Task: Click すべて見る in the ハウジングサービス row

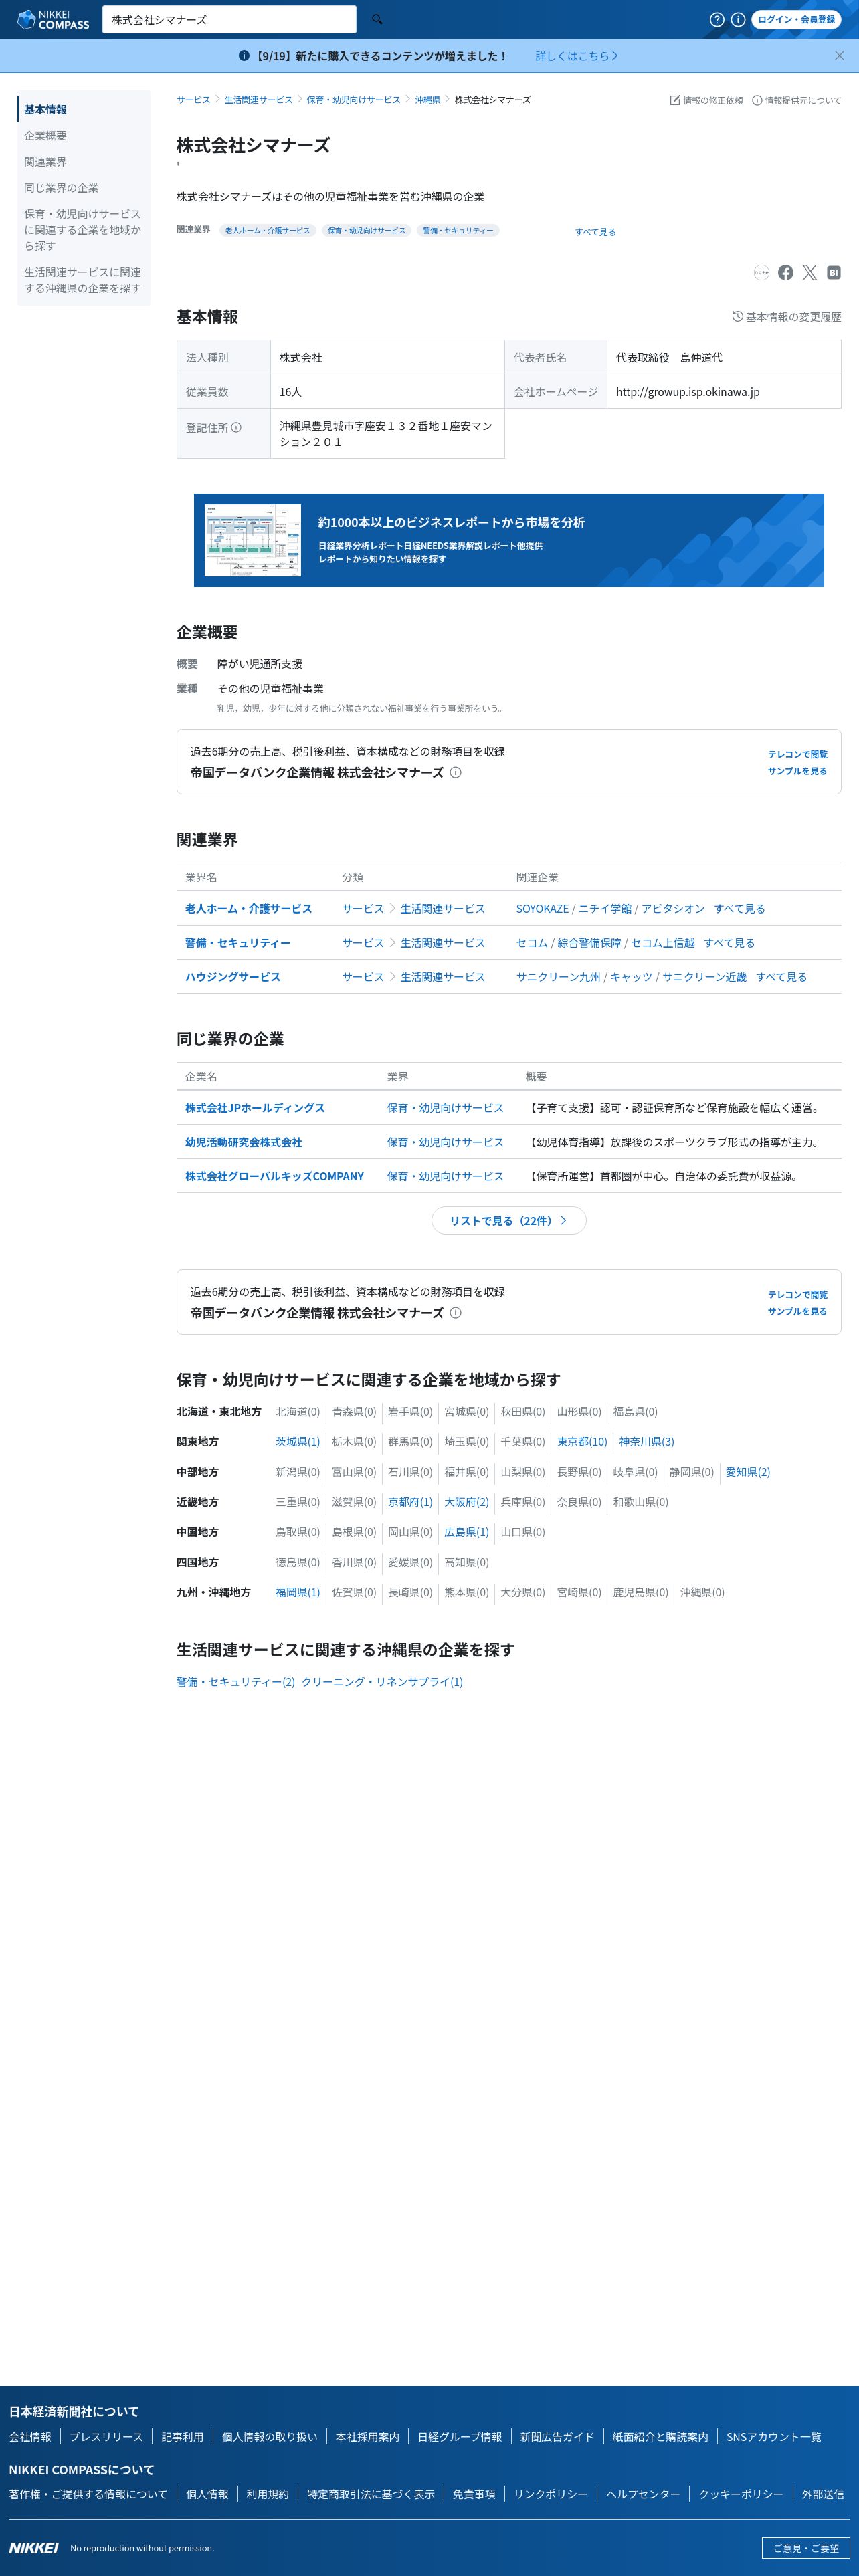Action: pos(781,977)
